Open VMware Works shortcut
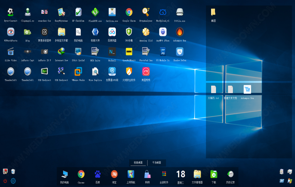Screen dimensions: 295x187 click(x=78, y=71)
